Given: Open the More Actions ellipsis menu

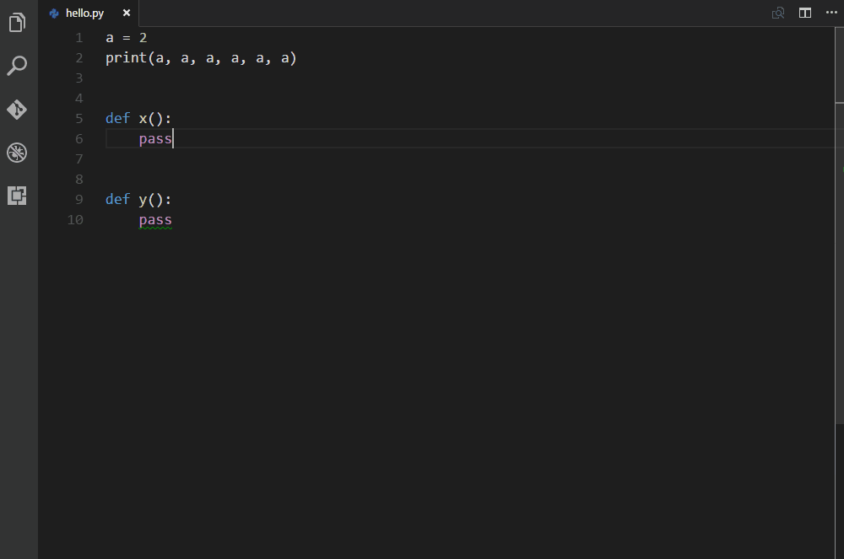Looking at the screenshot, I should [x=831, y=13].
